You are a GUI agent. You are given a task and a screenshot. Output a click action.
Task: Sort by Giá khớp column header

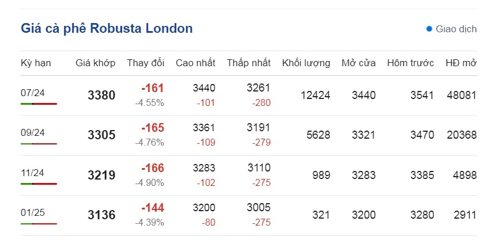pyautogui.click(x=95, y=63)
